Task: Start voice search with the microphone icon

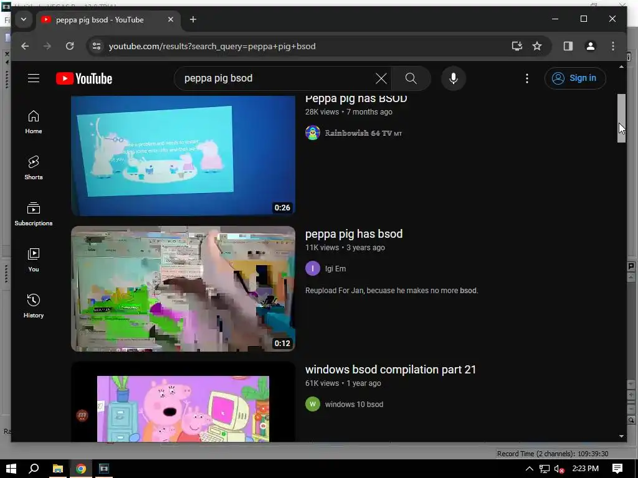Action: coord(454,78)
